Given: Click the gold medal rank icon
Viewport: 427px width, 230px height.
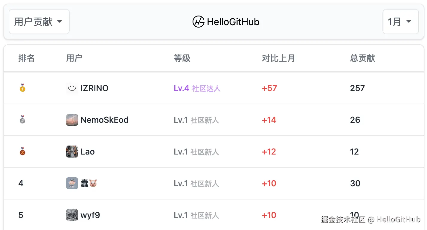Looking at the screenshot, I should [x=22, y=88].
